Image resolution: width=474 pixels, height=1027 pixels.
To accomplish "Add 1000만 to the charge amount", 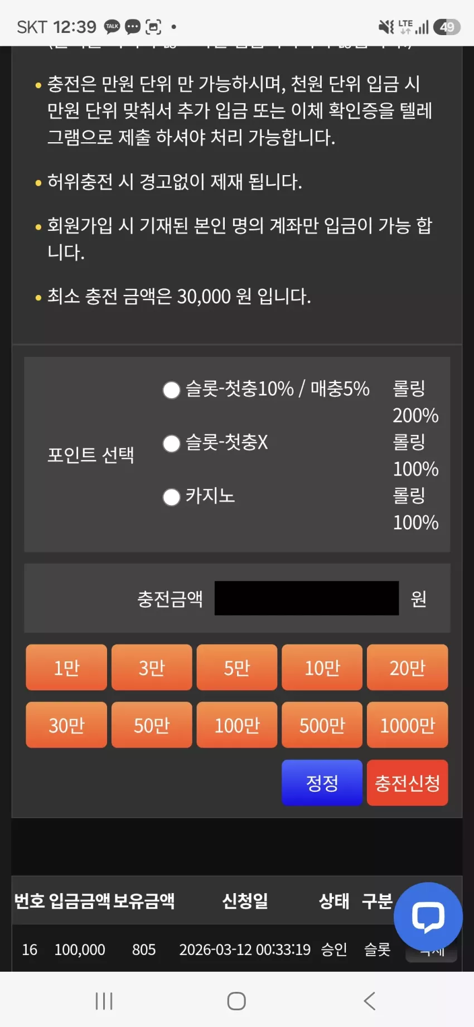I will click(x=408, y=725).
